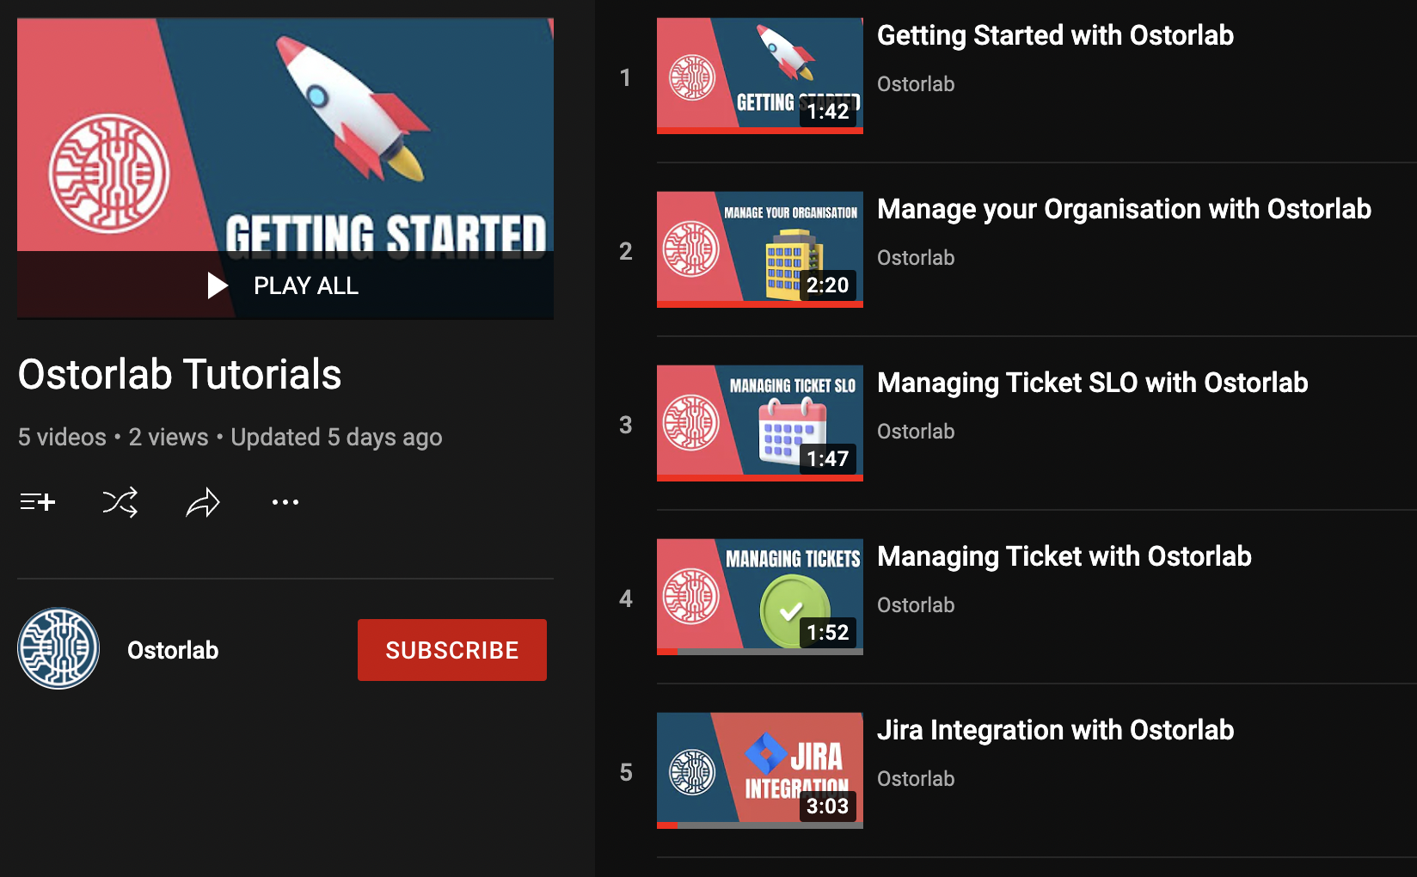
Task: Share the playlist using arrow icon
Action: click(x=203, y=502)
